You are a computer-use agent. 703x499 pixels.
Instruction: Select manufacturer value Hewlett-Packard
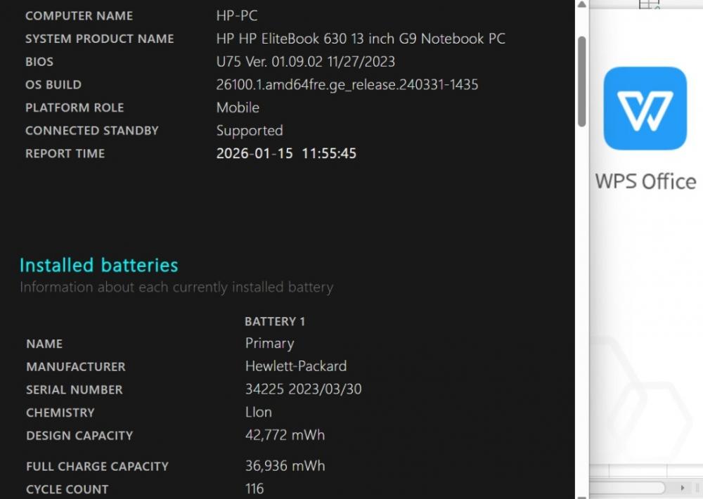pos(296,366)
